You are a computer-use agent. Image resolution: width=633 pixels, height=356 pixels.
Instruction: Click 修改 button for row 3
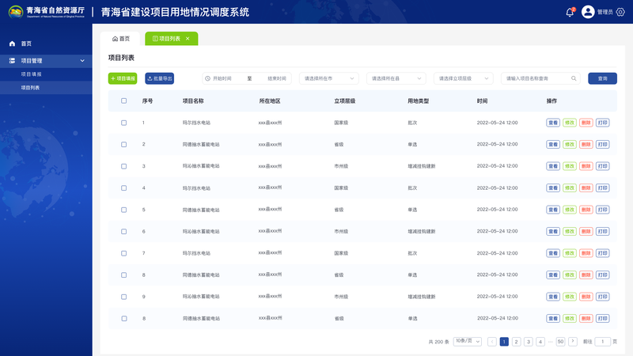click(x=569, y=166)
